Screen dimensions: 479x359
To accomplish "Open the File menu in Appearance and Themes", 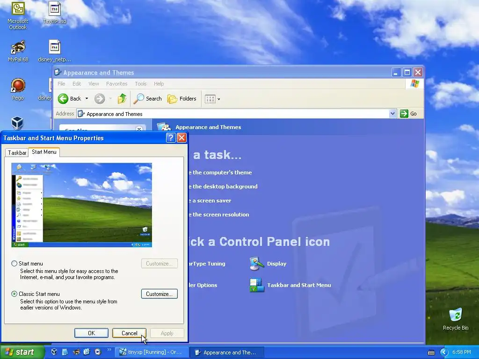I will [x=61, y=84].
